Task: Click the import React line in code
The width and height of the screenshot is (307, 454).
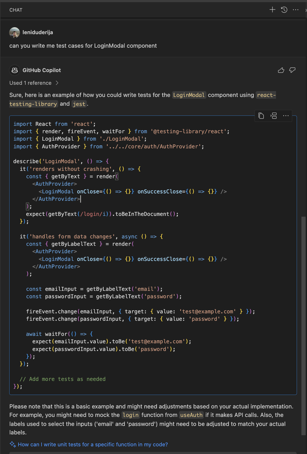Action: [55, 124]
